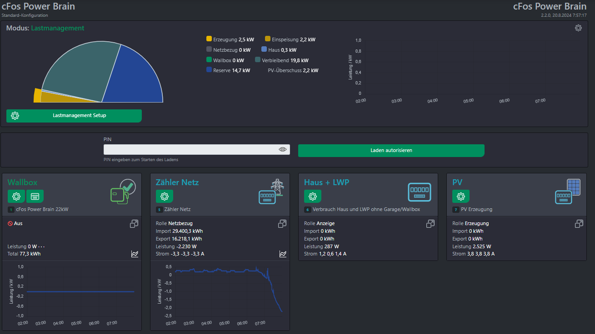Viewport: 595px width, 334px height.
Task: Pop out the PV tile window icon
Action: [579, 224]
